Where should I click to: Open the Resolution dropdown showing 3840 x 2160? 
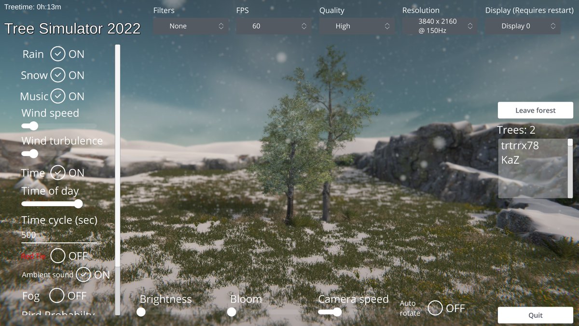point(440,26)
